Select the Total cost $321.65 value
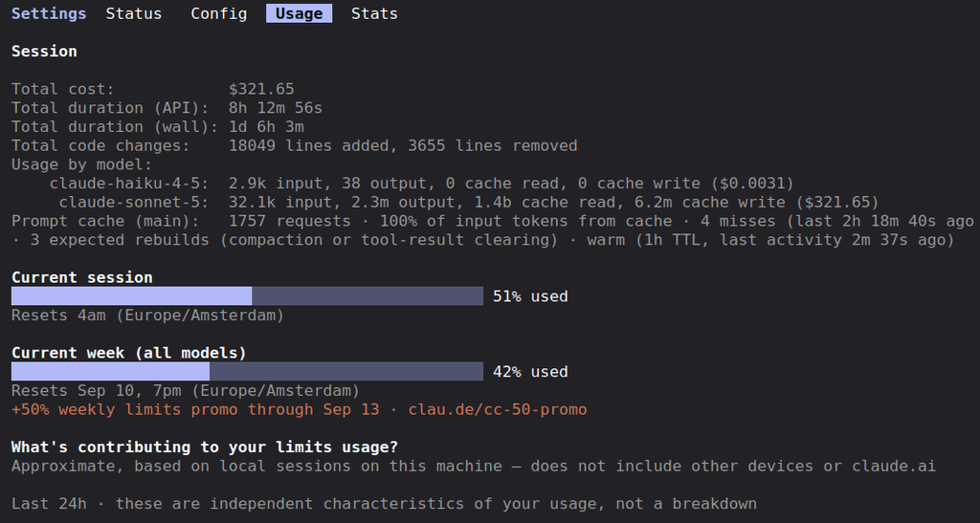This screenshot has width=980, height=523. click(261, 89)
